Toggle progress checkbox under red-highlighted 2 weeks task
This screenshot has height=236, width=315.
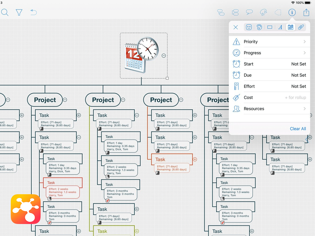49,199
